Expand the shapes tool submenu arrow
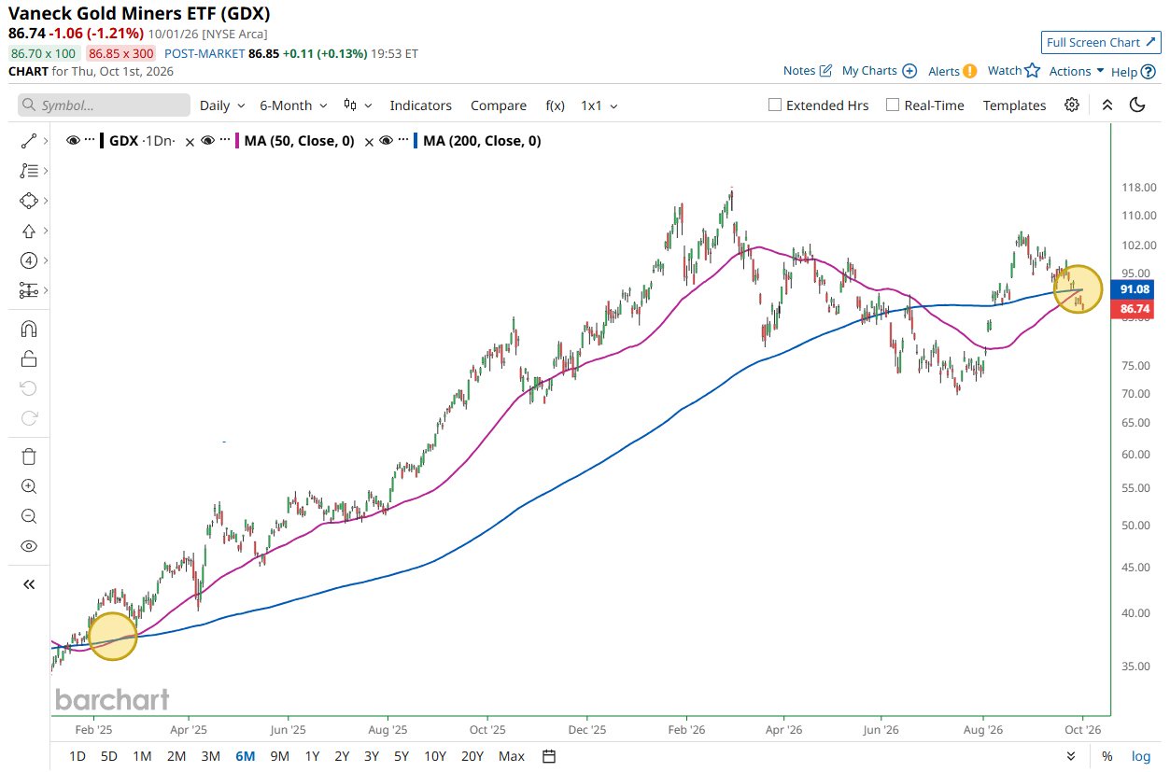The height and width of the screenshot is (772, 1170). [45, 201]
